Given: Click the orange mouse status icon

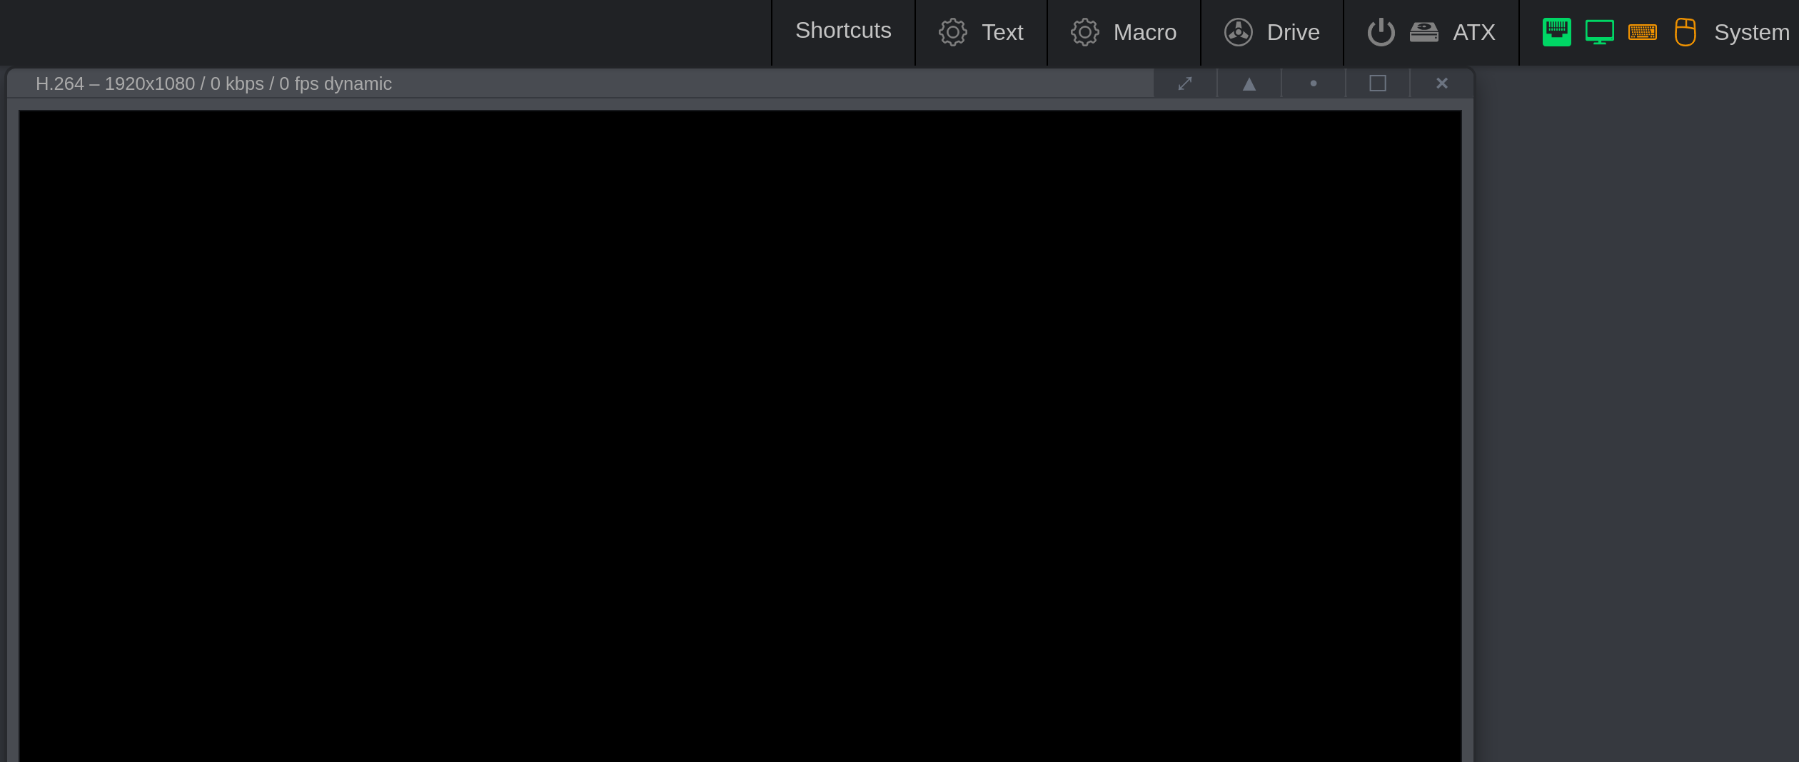Looking at the screenshot, I should (1685, 32).
